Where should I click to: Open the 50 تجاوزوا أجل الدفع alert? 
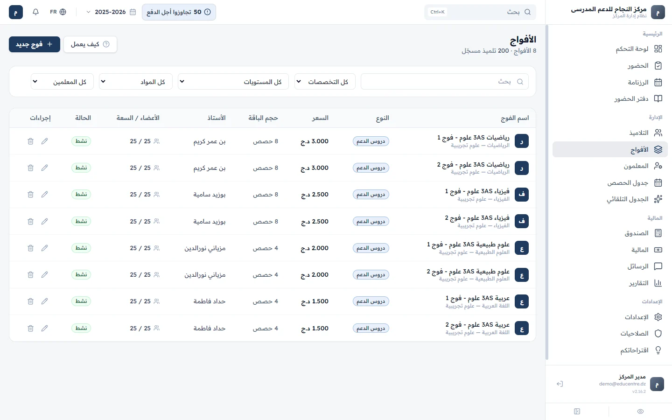coord(179,12)
